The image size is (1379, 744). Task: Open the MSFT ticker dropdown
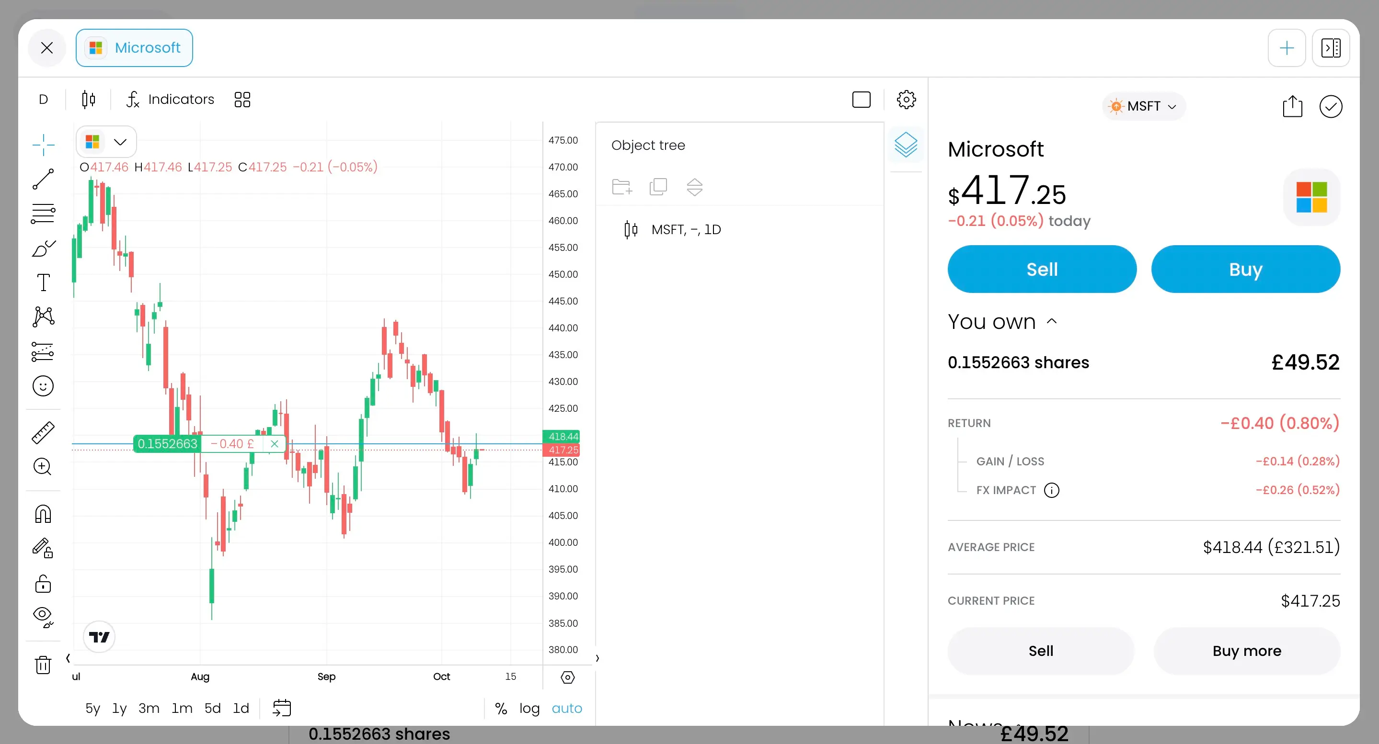[1143, 106]
